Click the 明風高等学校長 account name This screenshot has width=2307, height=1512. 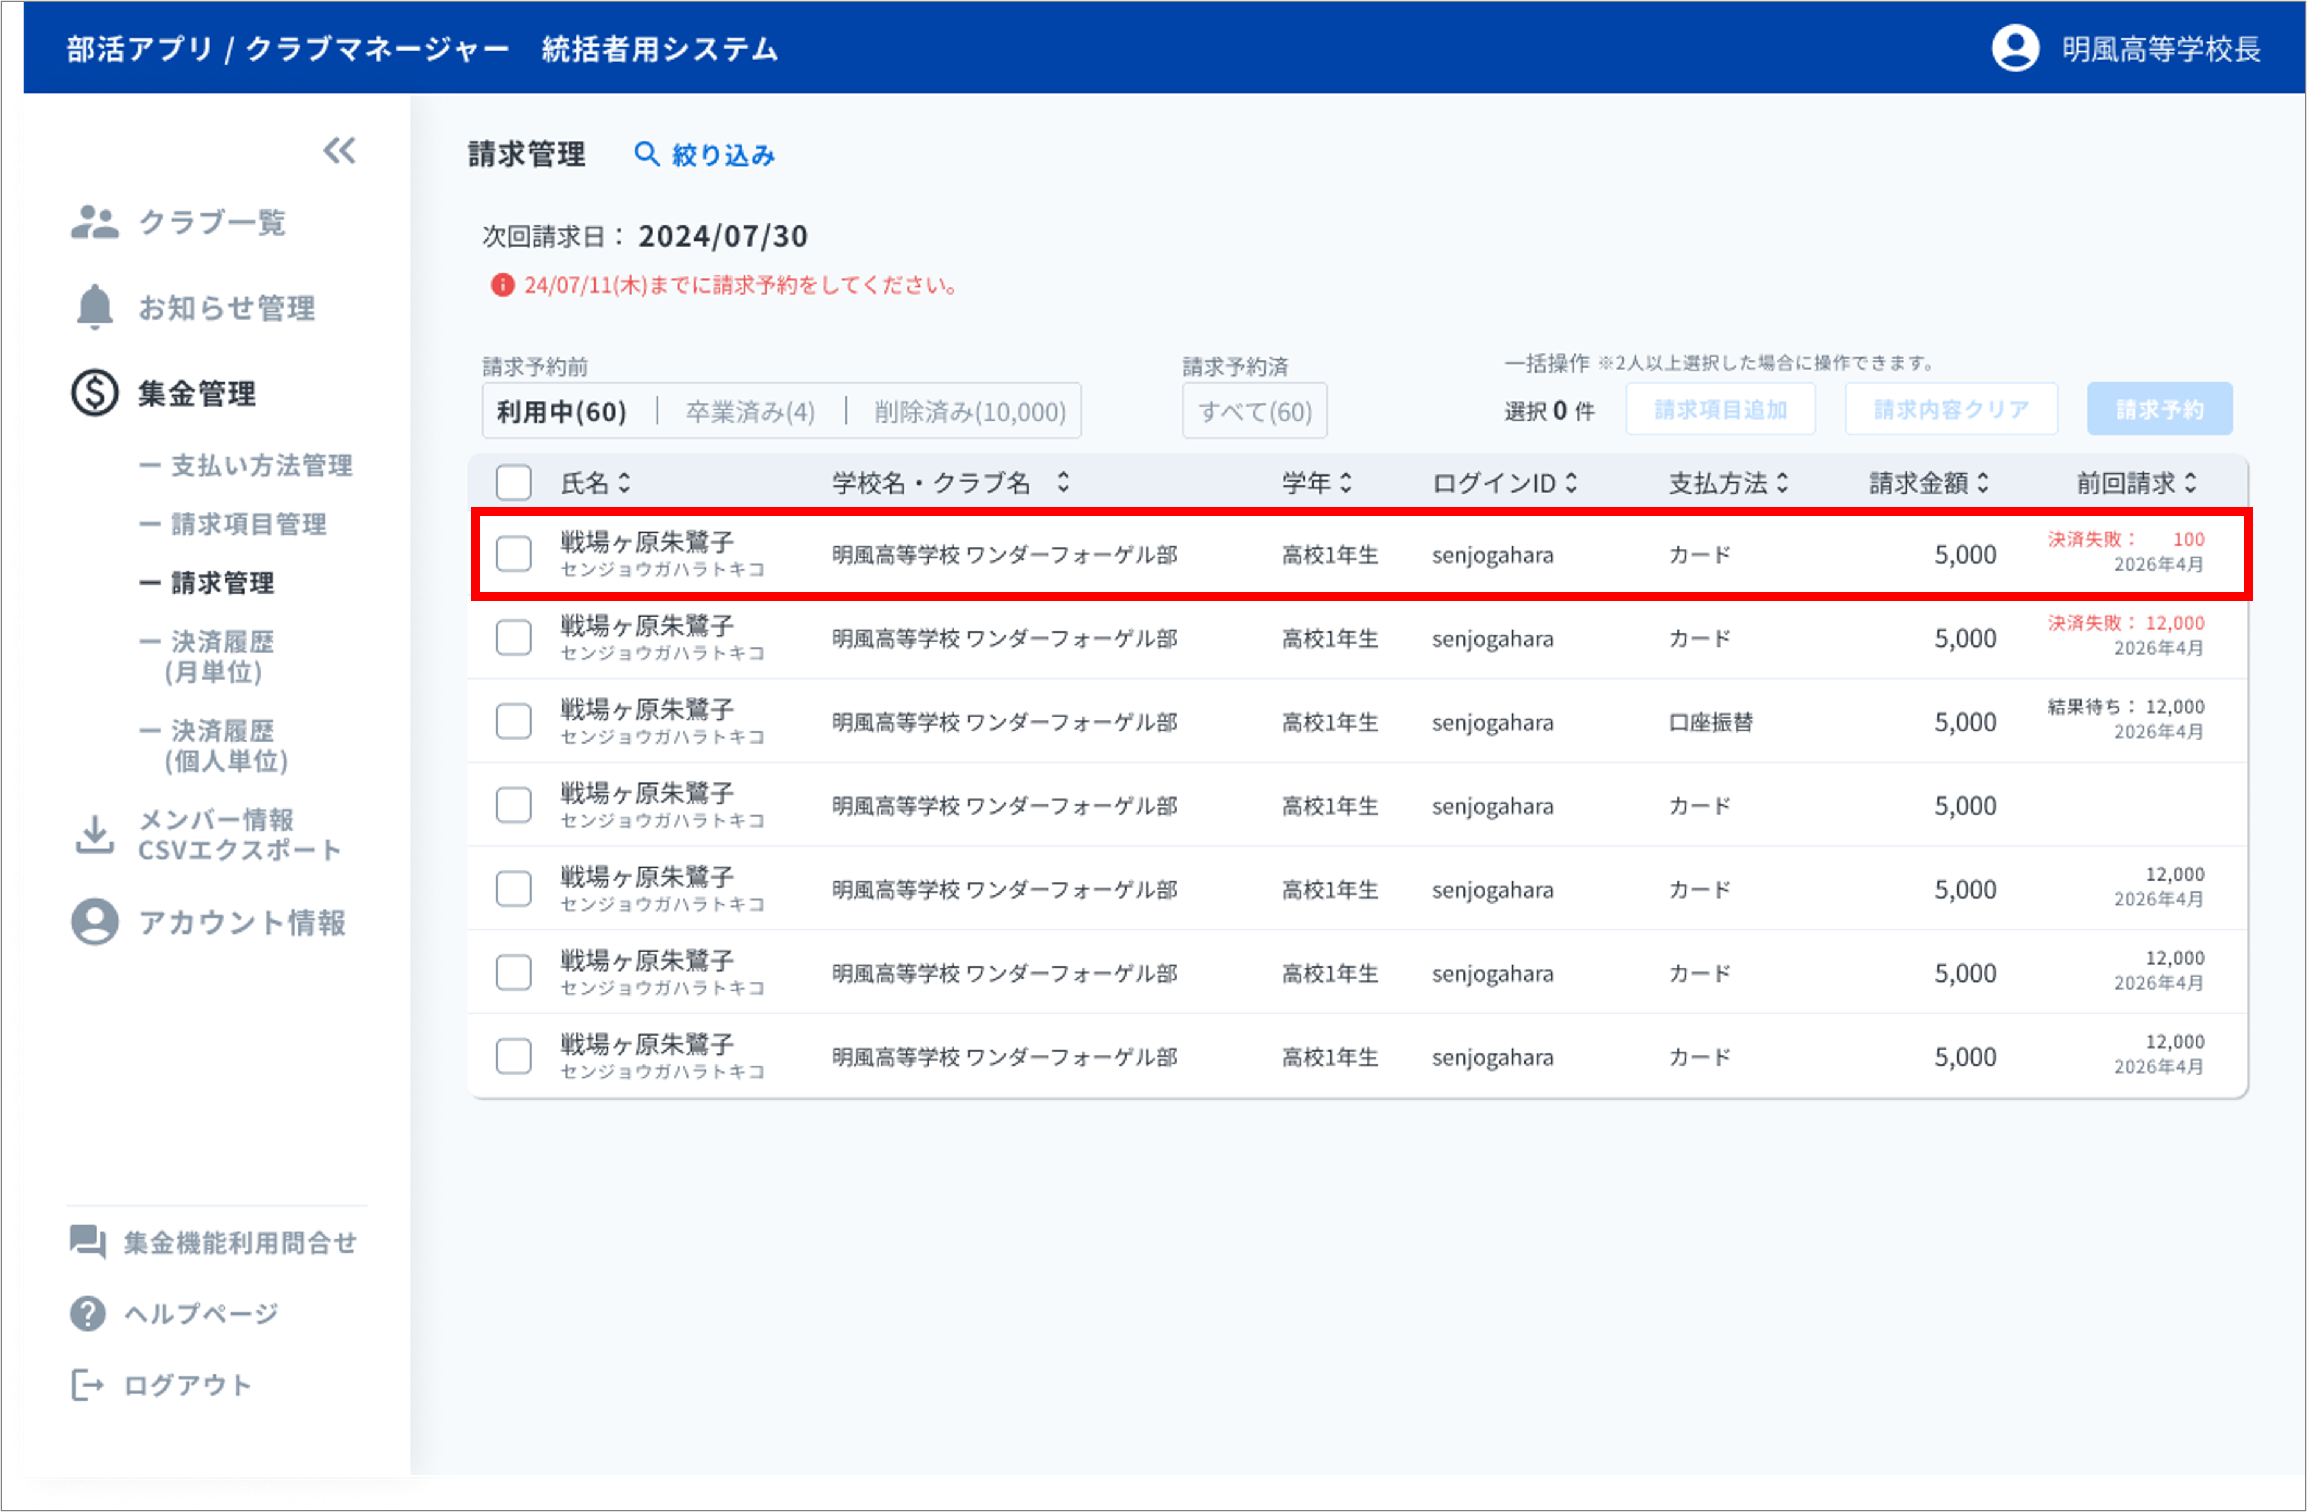click(x=2161, y=49)
